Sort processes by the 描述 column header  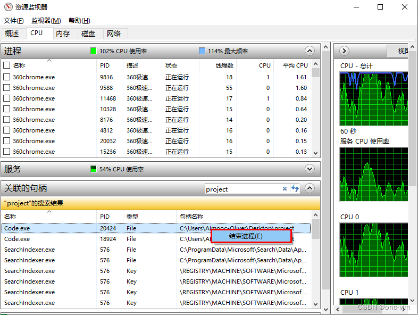click(x=143, y=65)
